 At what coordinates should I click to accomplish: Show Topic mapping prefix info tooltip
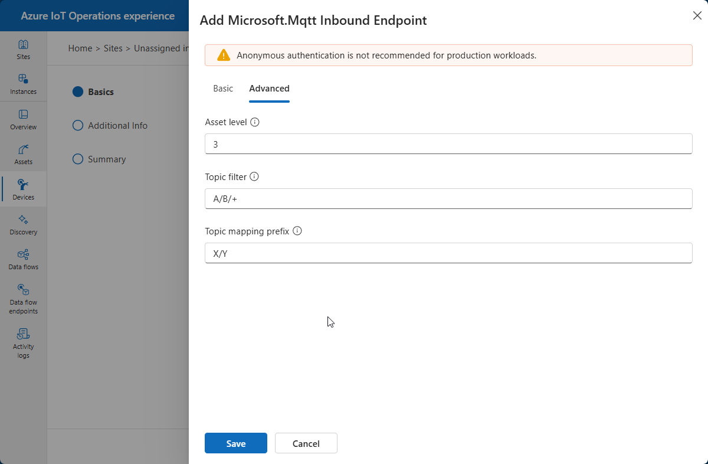(297, 231)
